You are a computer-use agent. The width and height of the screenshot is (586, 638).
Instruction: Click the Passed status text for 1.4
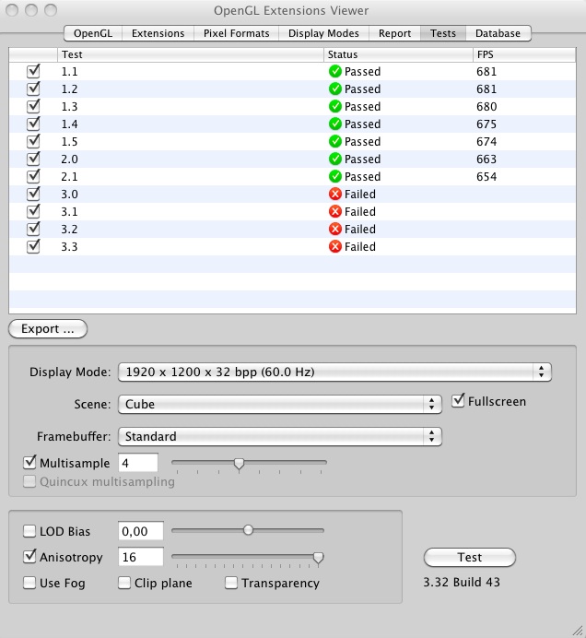tap(362, 124)
